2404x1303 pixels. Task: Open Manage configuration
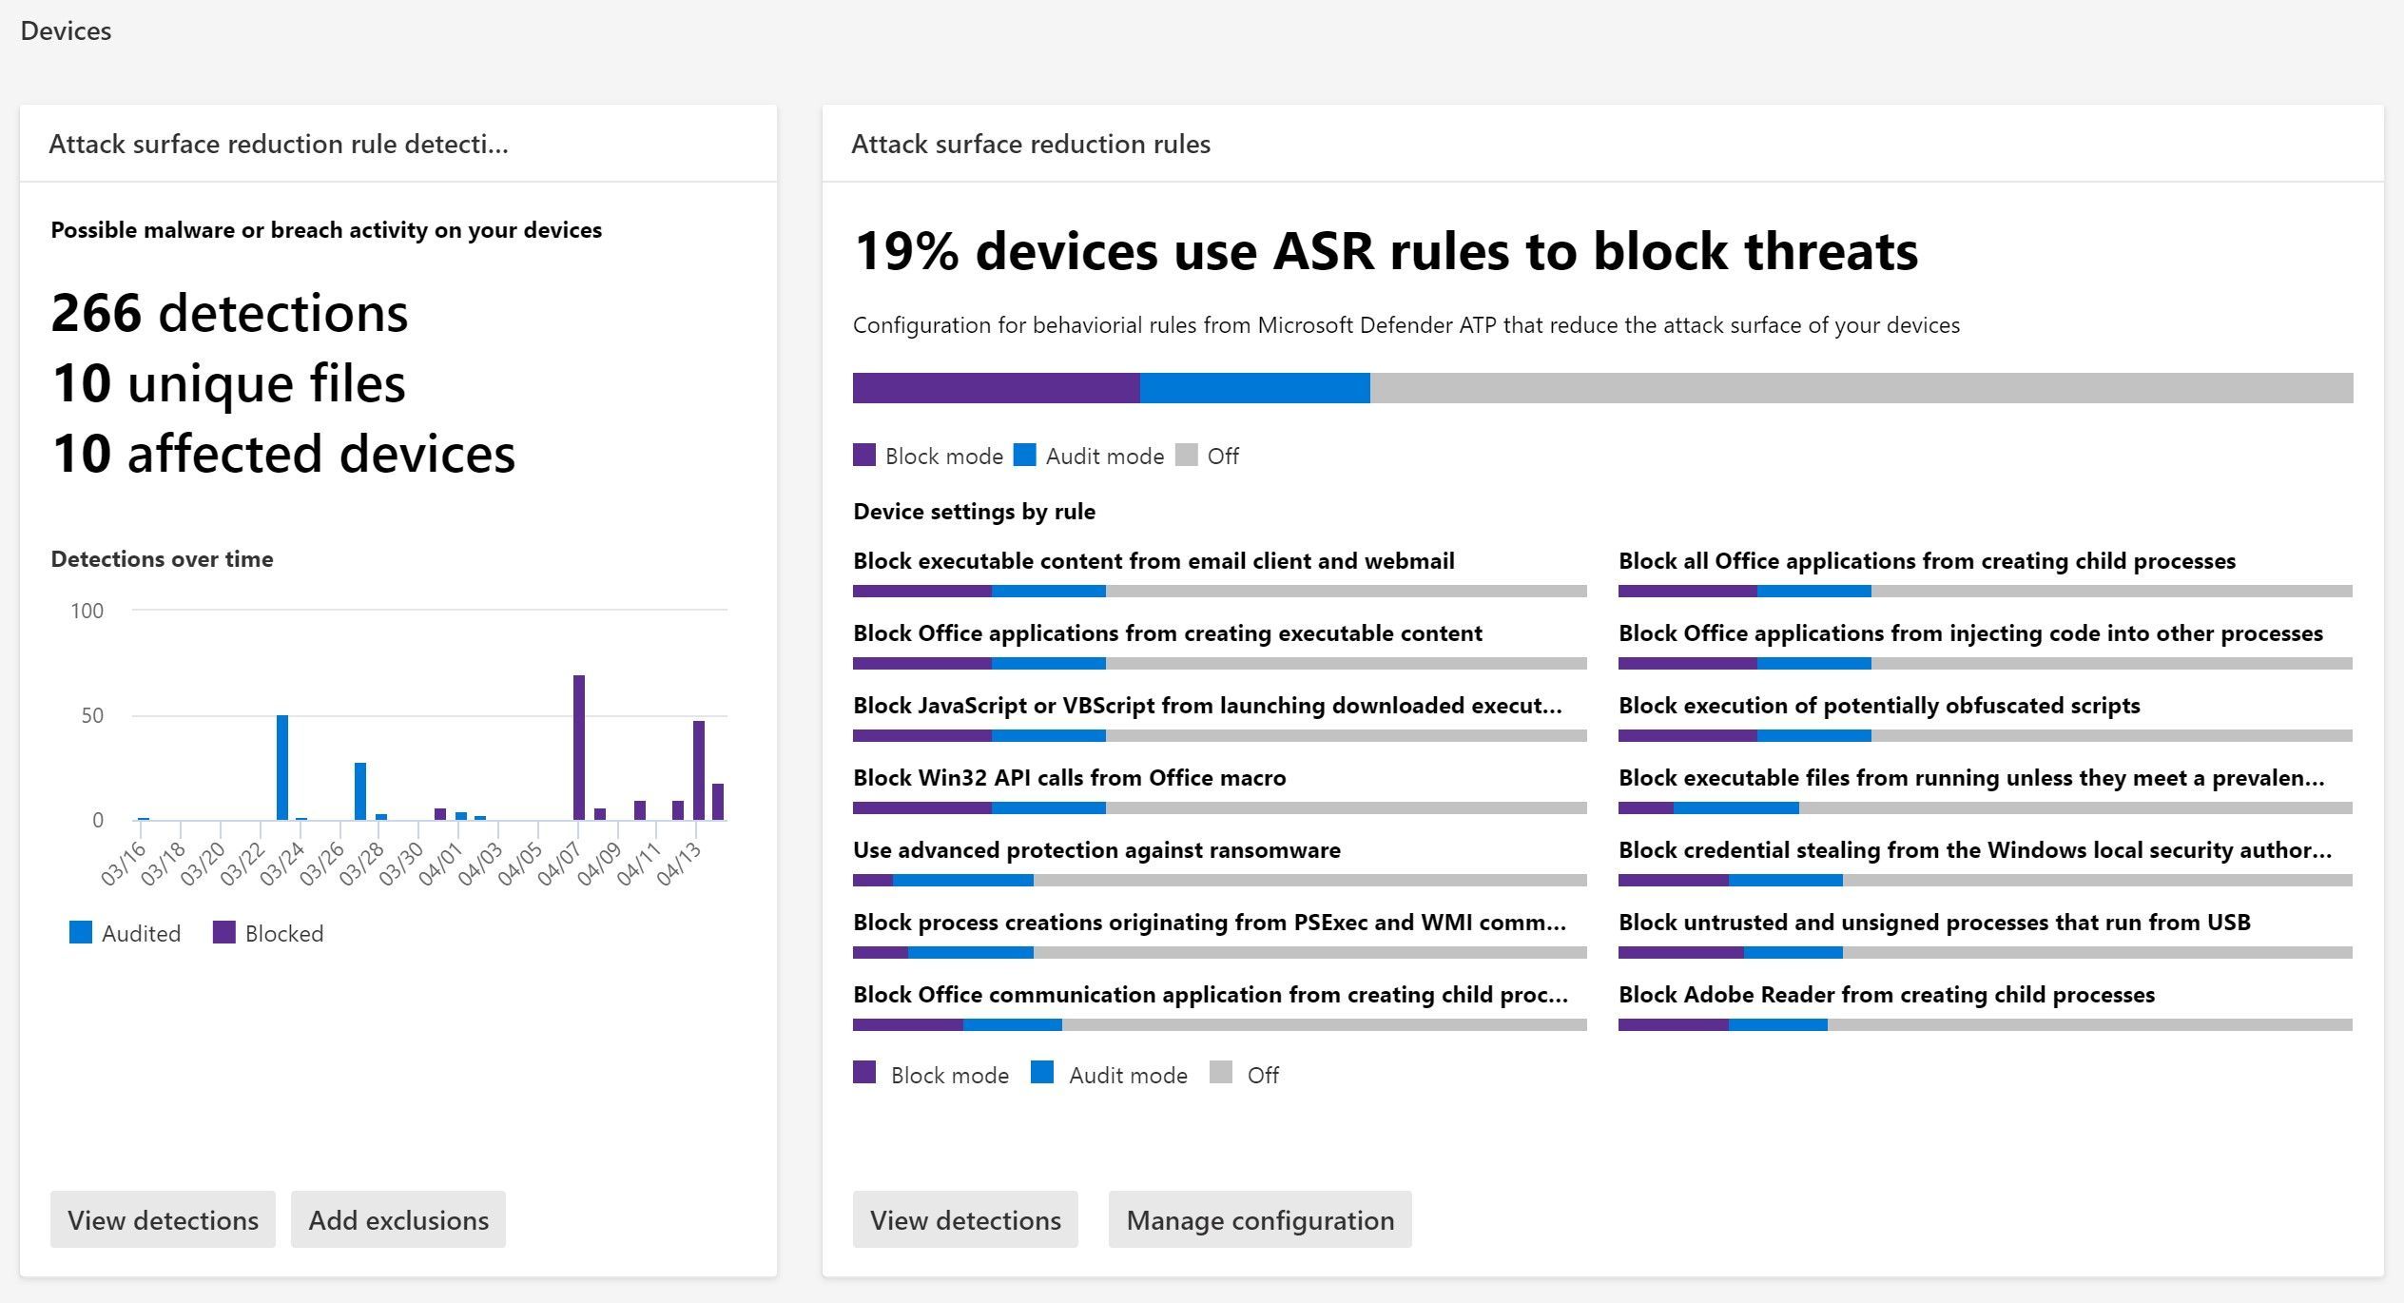(x=1259, y=1219)
